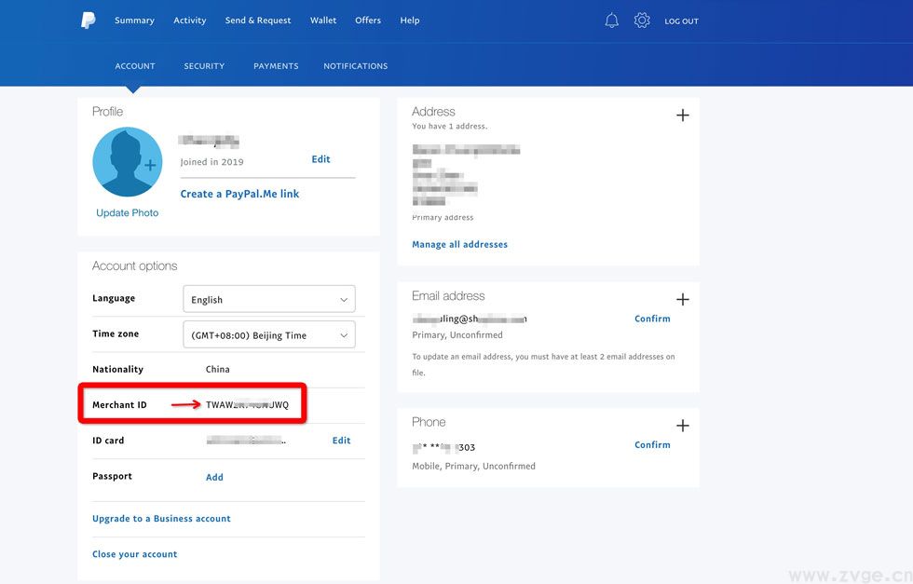Open the Send & Request menu
The height and width of the screenshot is (584, 913).
tap(259, 20)
